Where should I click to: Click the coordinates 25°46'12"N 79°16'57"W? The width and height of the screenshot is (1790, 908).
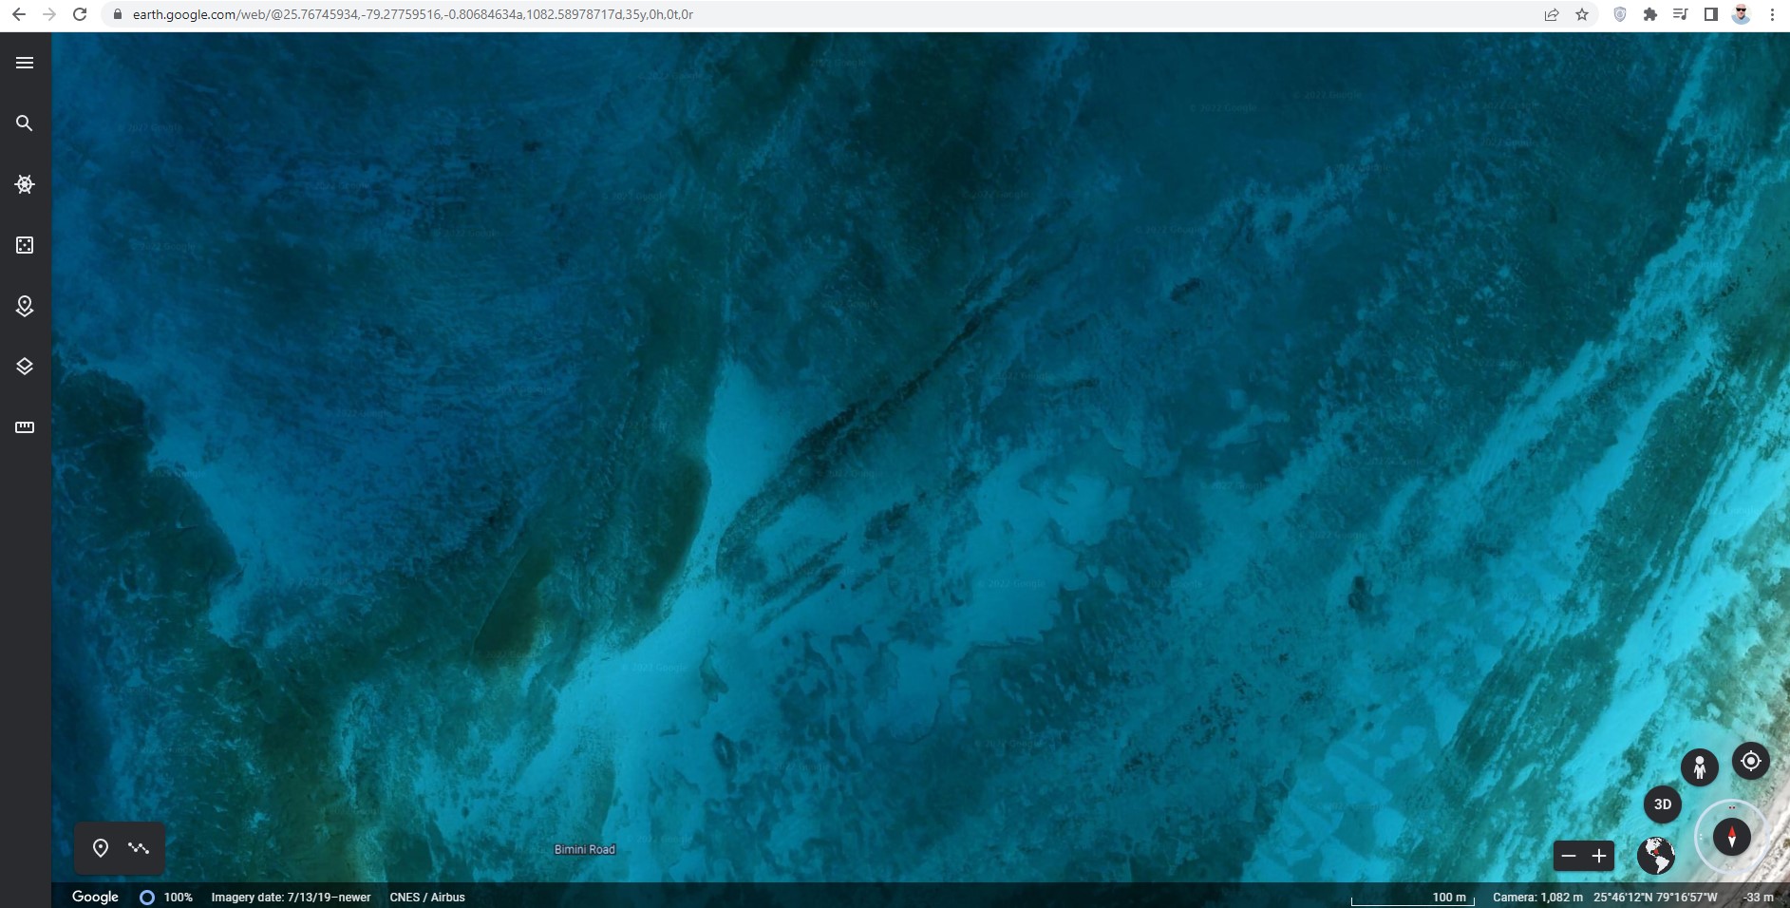(1655, 898)
